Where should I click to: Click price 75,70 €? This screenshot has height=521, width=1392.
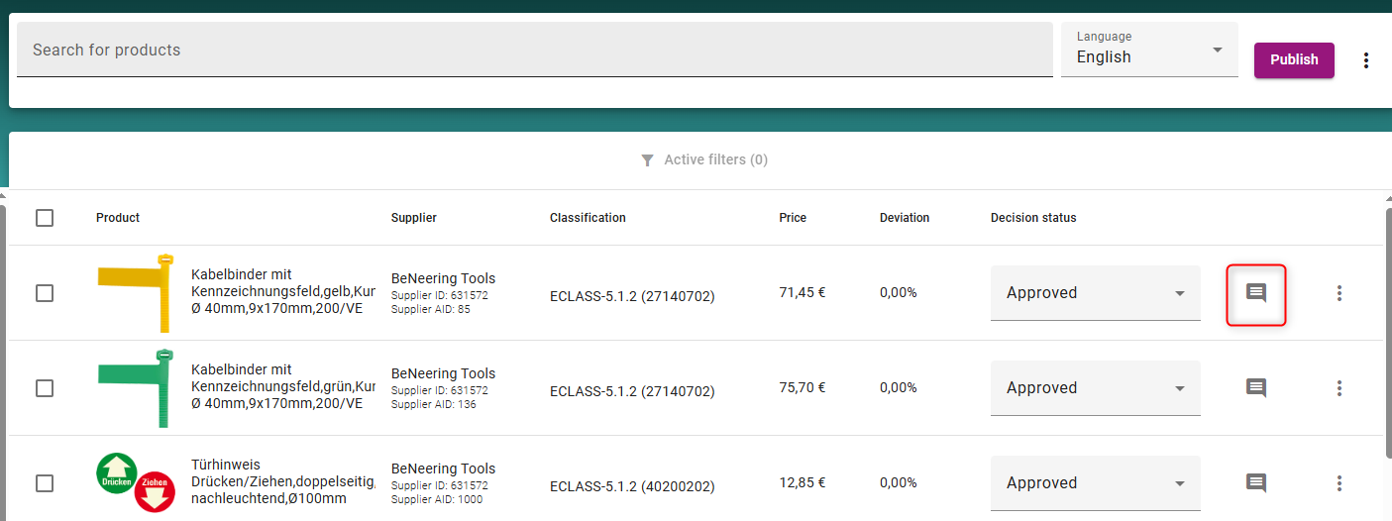coord(803,388)
